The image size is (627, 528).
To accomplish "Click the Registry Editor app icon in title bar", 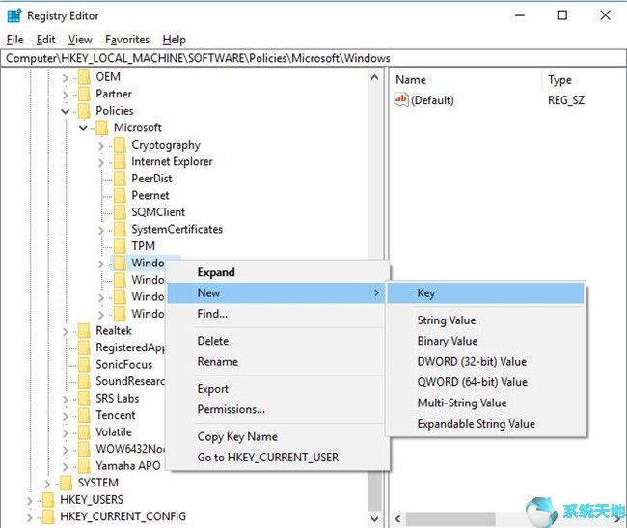I will [14, 15].
